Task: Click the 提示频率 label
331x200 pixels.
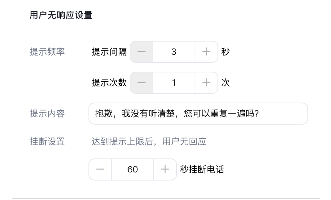Action: click(47, 52)
